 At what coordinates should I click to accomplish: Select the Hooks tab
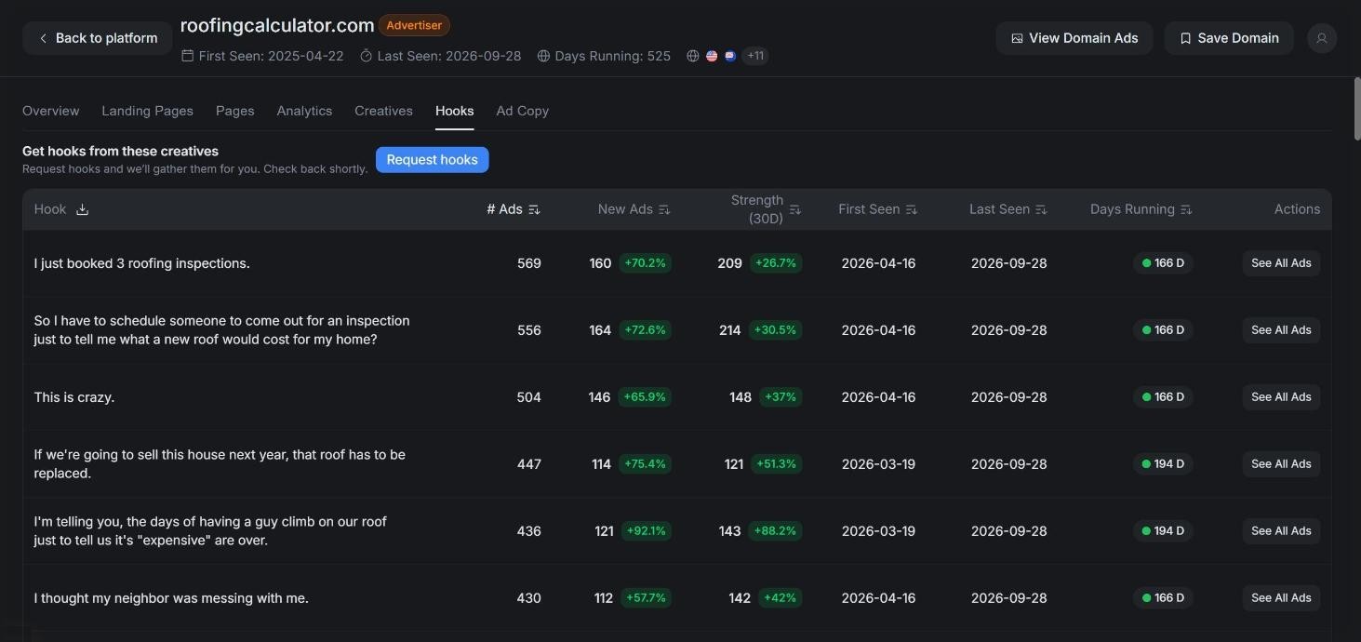pyautogui.click(x=455, y=111)
